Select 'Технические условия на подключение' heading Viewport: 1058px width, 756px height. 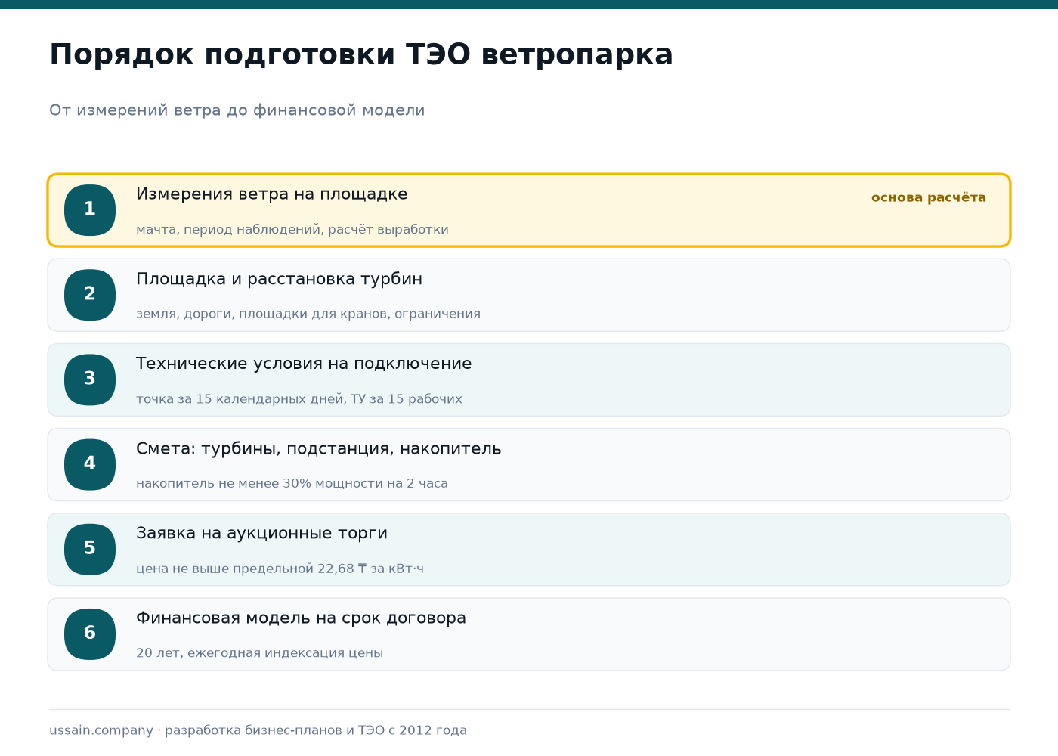304,364
